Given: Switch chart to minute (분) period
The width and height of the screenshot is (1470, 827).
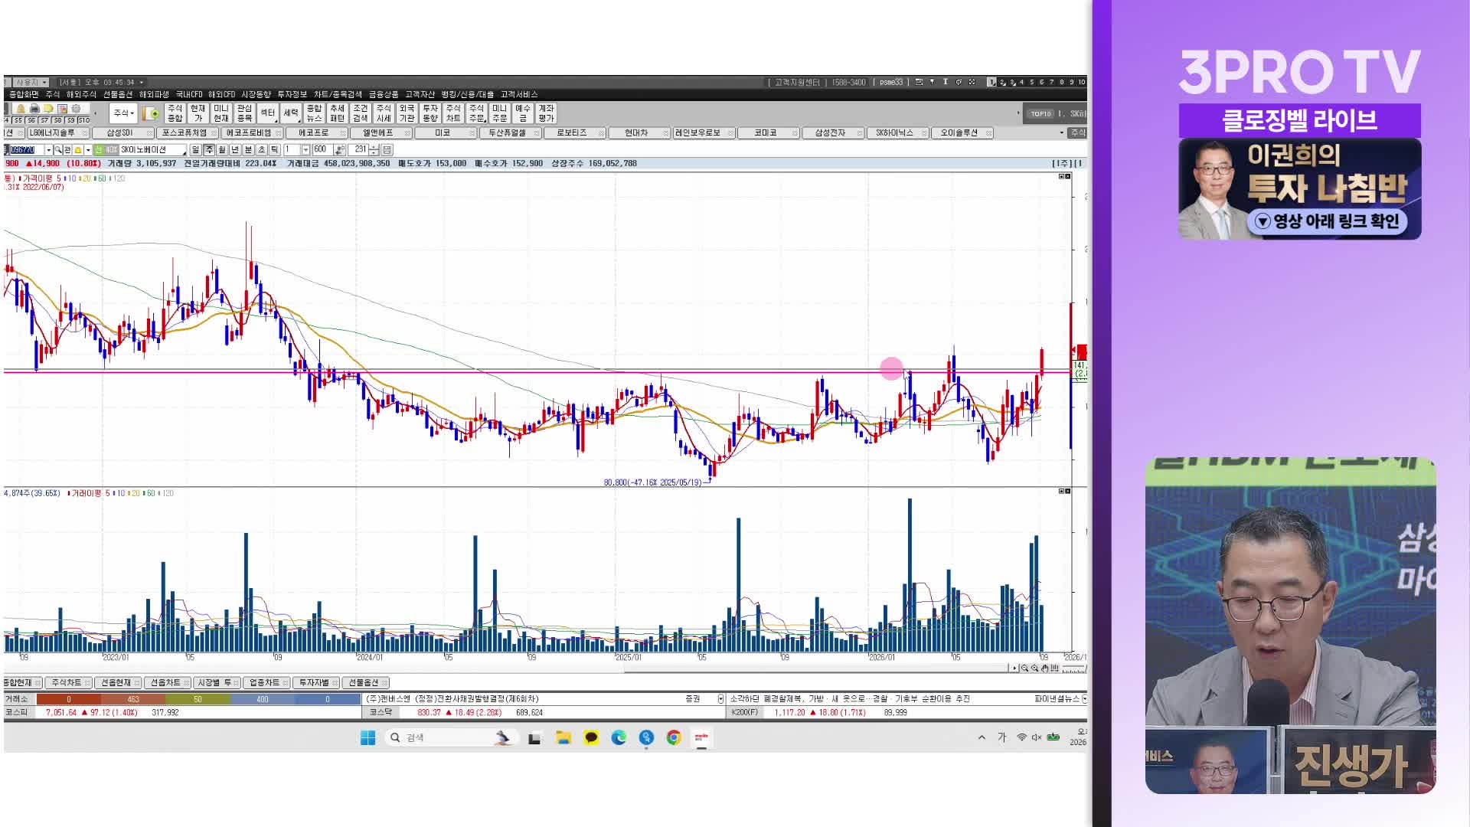Looking at the screenshot, I should tap(248, 150).
